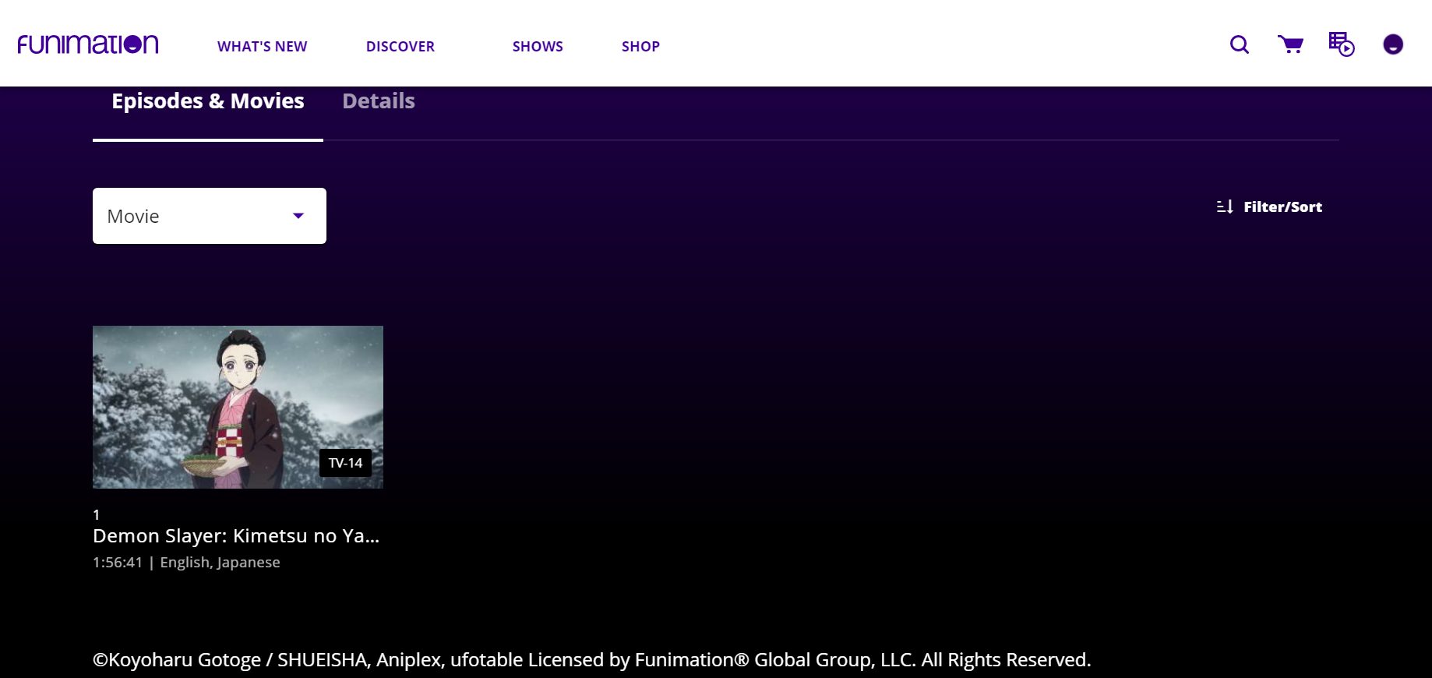The height and width of the screenshot is (678, 1432).
Task: Click the TV-14 rating badge
Action: pyautogui.click(x=345, y=463)
